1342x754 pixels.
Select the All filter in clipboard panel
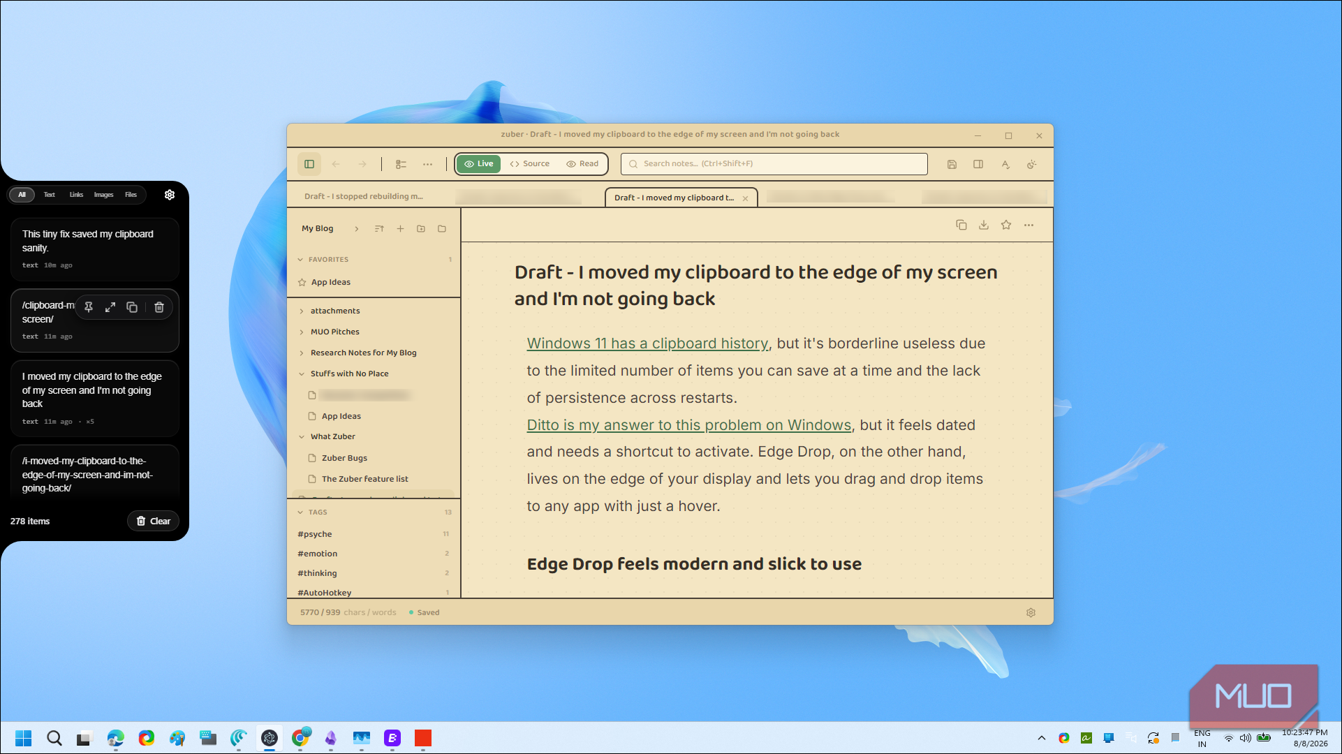(22, 195)
